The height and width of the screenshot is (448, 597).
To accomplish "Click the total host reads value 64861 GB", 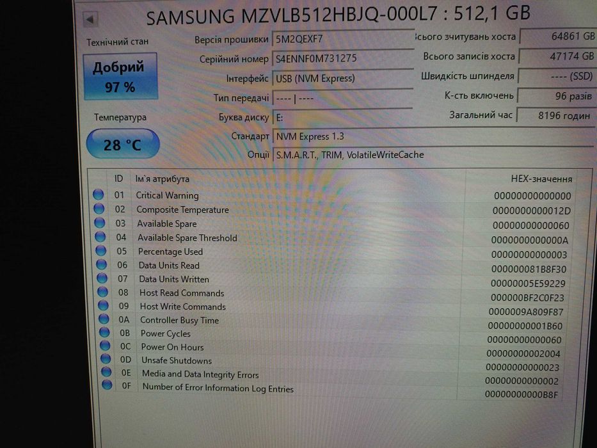I will click(557, 36).
